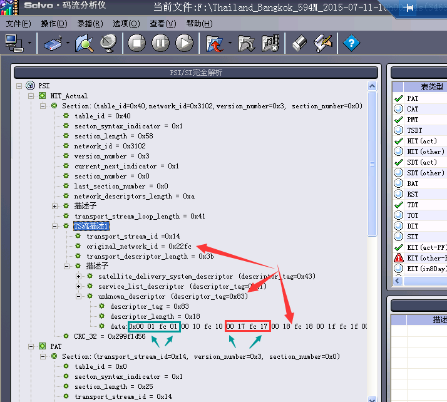Select BAT in table type list
The width and height of the screenshot is (447, 402).
point(413,183)
